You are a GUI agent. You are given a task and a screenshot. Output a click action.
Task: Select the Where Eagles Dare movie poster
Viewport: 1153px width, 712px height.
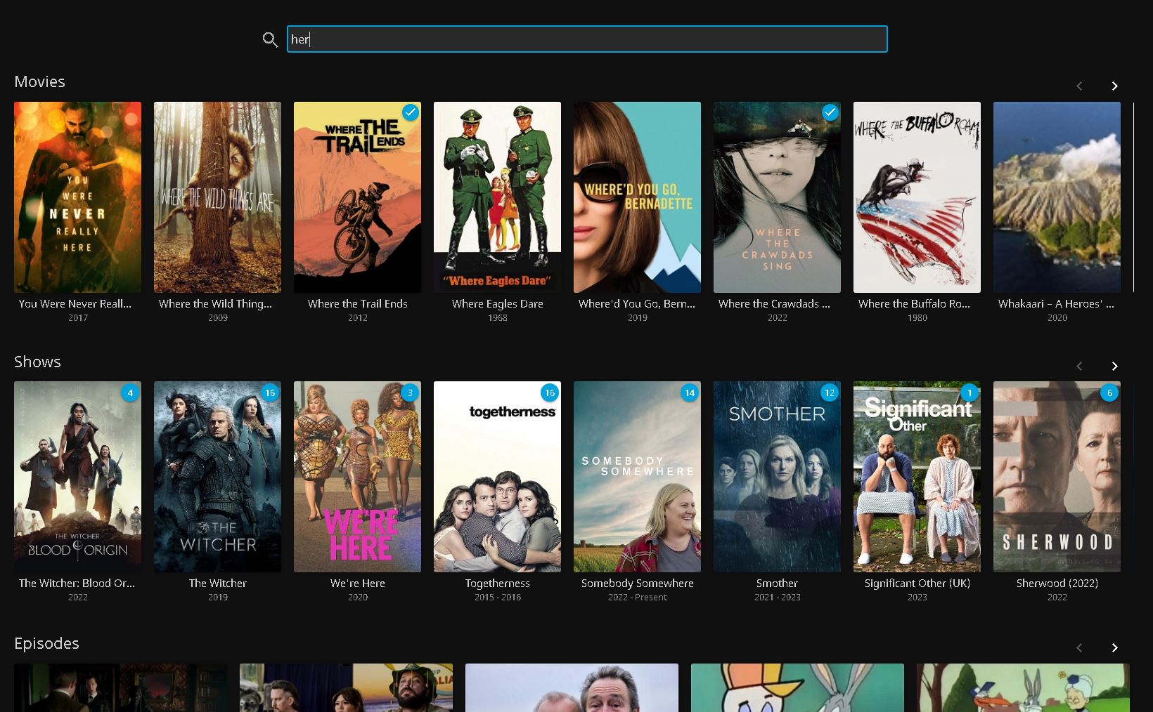[x=497, y=197]
